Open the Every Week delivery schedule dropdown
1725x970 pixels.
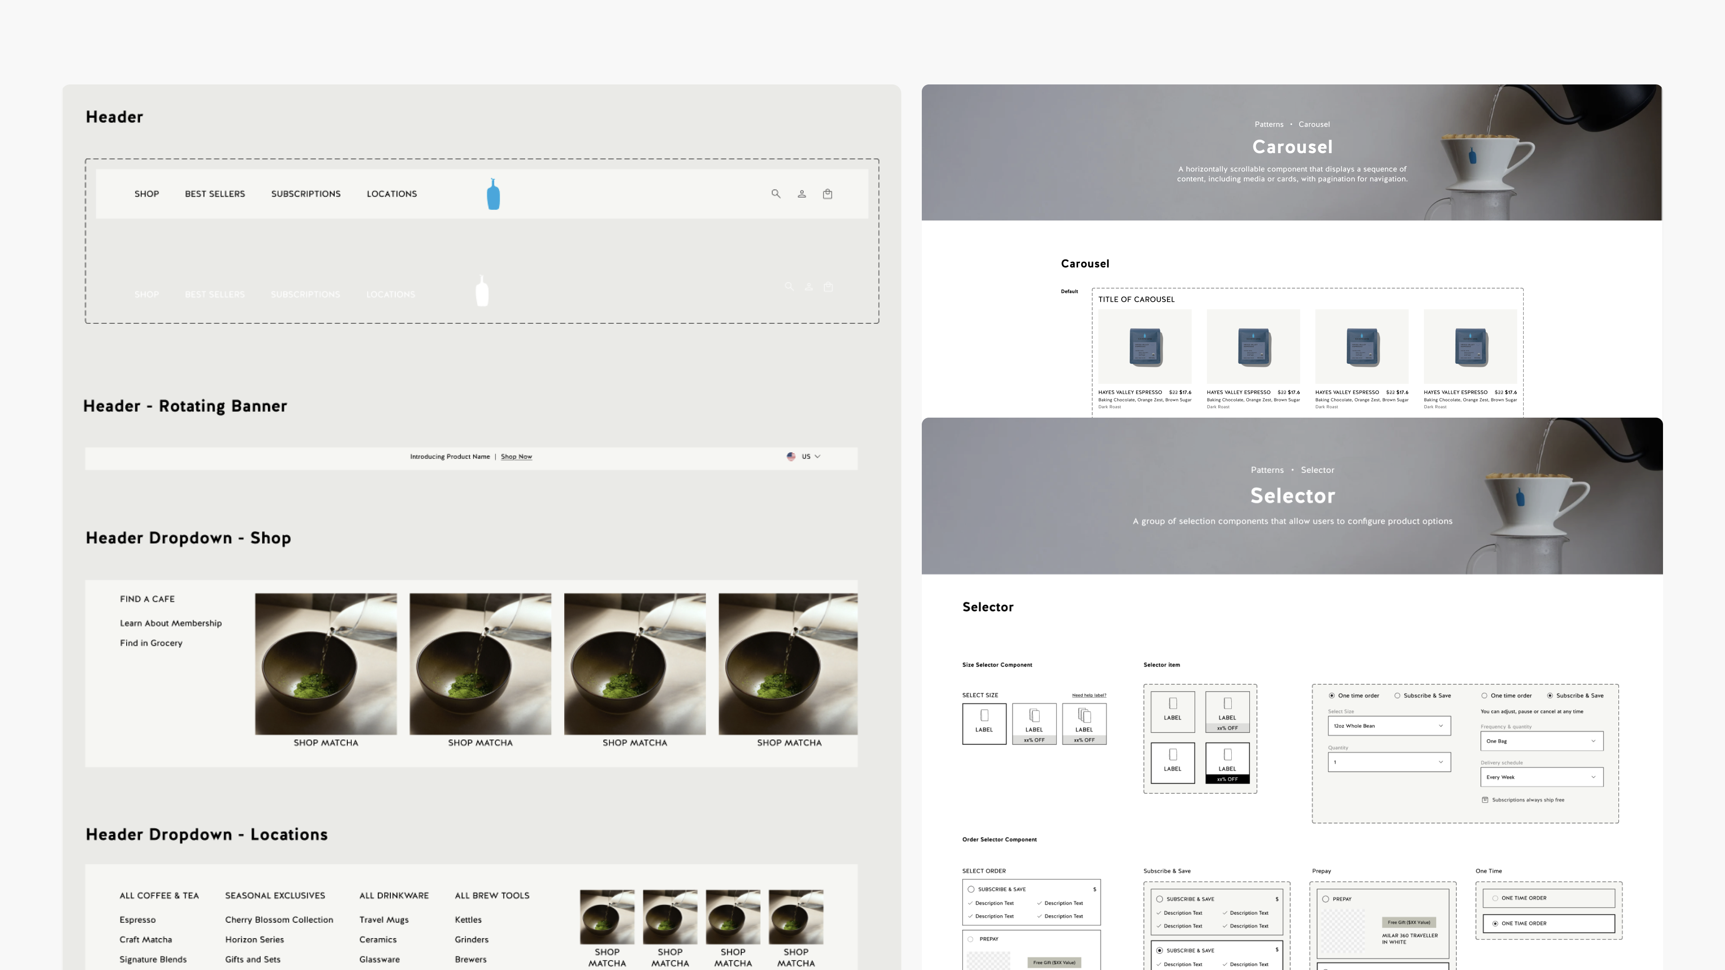[1542, 777]
